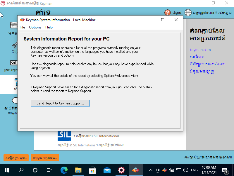The width and height of the screenshot is (234, 176).
Task: Open Cortana from the taskbar
Action: [35, 170]
